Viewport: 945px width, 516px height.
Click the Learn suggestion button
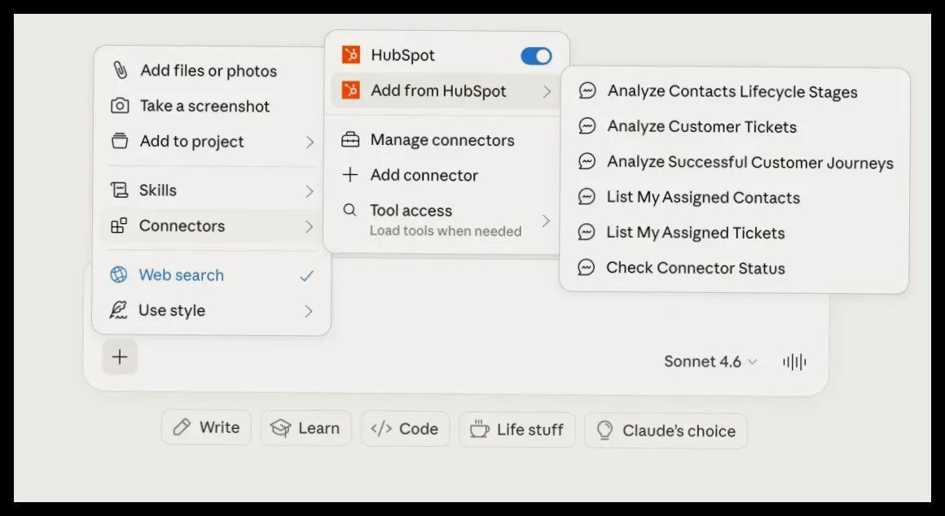305,428
